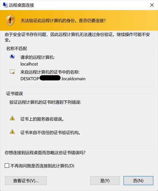
Task: Confirm connection with 是(Y) button
Action: (x=105, y=181)
